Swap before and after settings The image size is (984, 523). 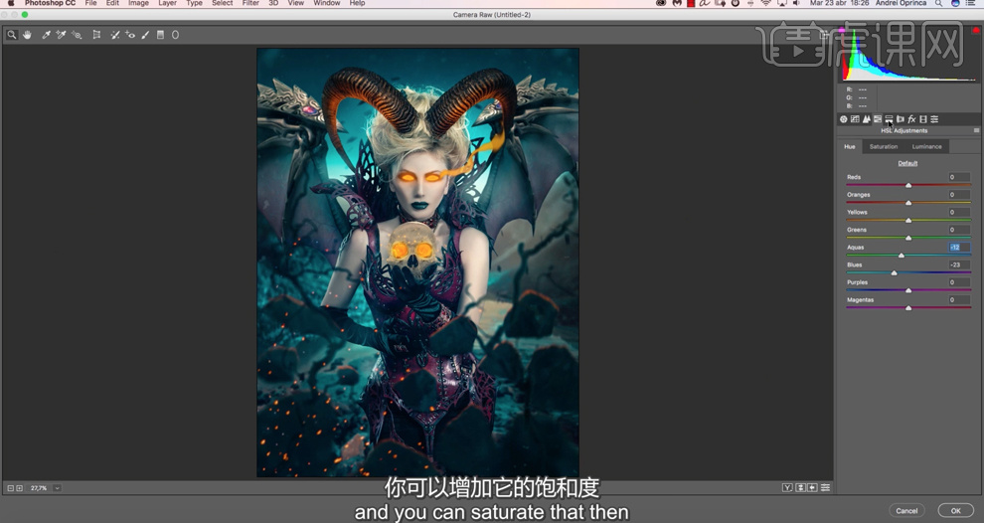point(801,487)
